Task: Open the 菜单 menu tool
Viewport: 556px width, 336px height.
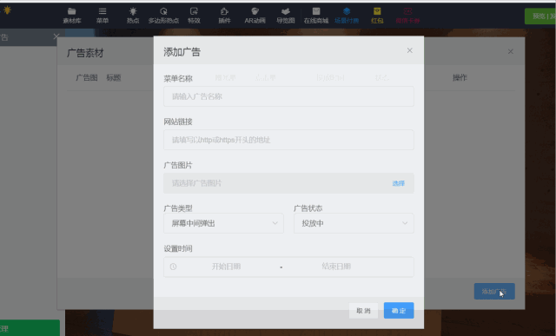Action: pyautogui.click(x=103, y=16)
